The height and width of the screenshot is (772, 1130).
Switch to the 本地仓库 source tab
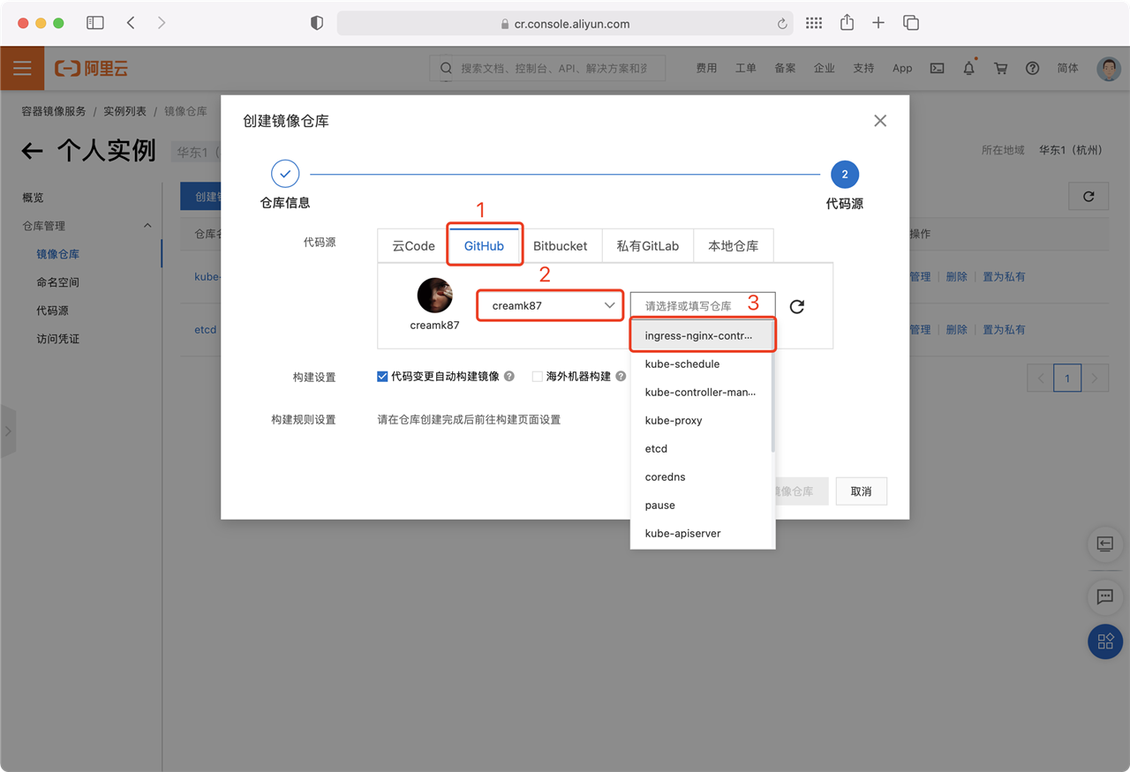click(733, 246)
